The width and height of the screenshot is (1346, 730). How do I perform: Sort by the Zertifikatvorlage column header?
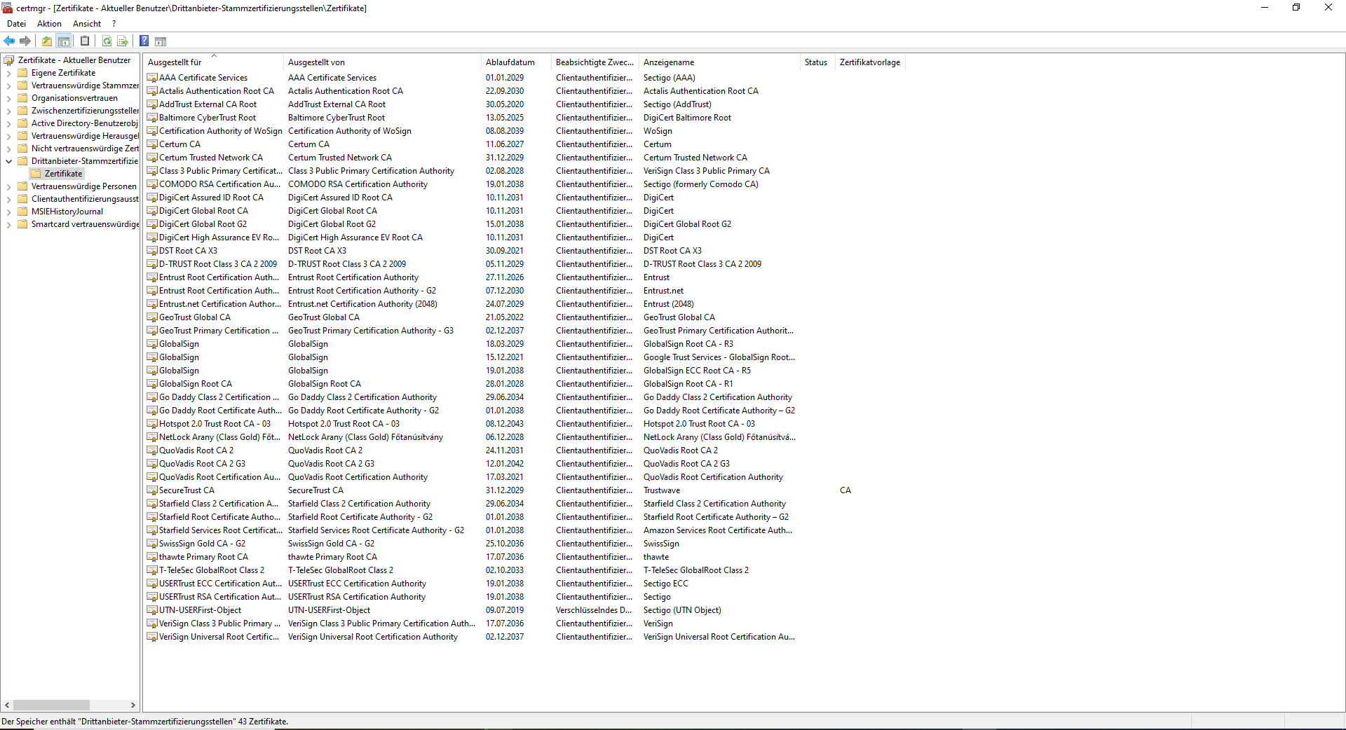tap(870, 62)
